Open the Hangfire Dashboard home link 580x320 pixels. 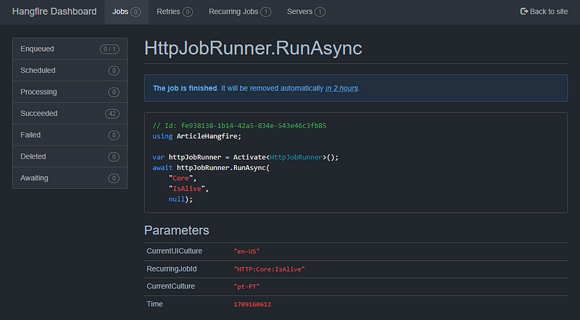(x=54, y=12)
